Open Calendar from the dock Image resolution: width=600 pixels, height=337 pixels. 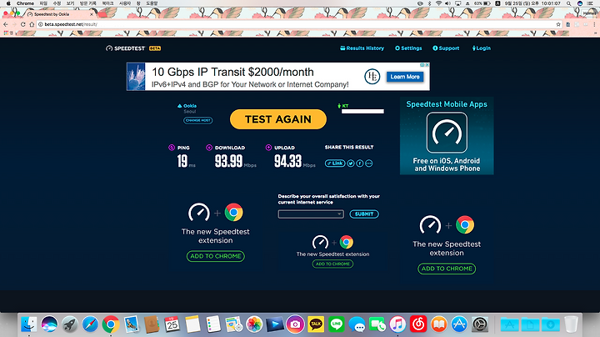172,324
